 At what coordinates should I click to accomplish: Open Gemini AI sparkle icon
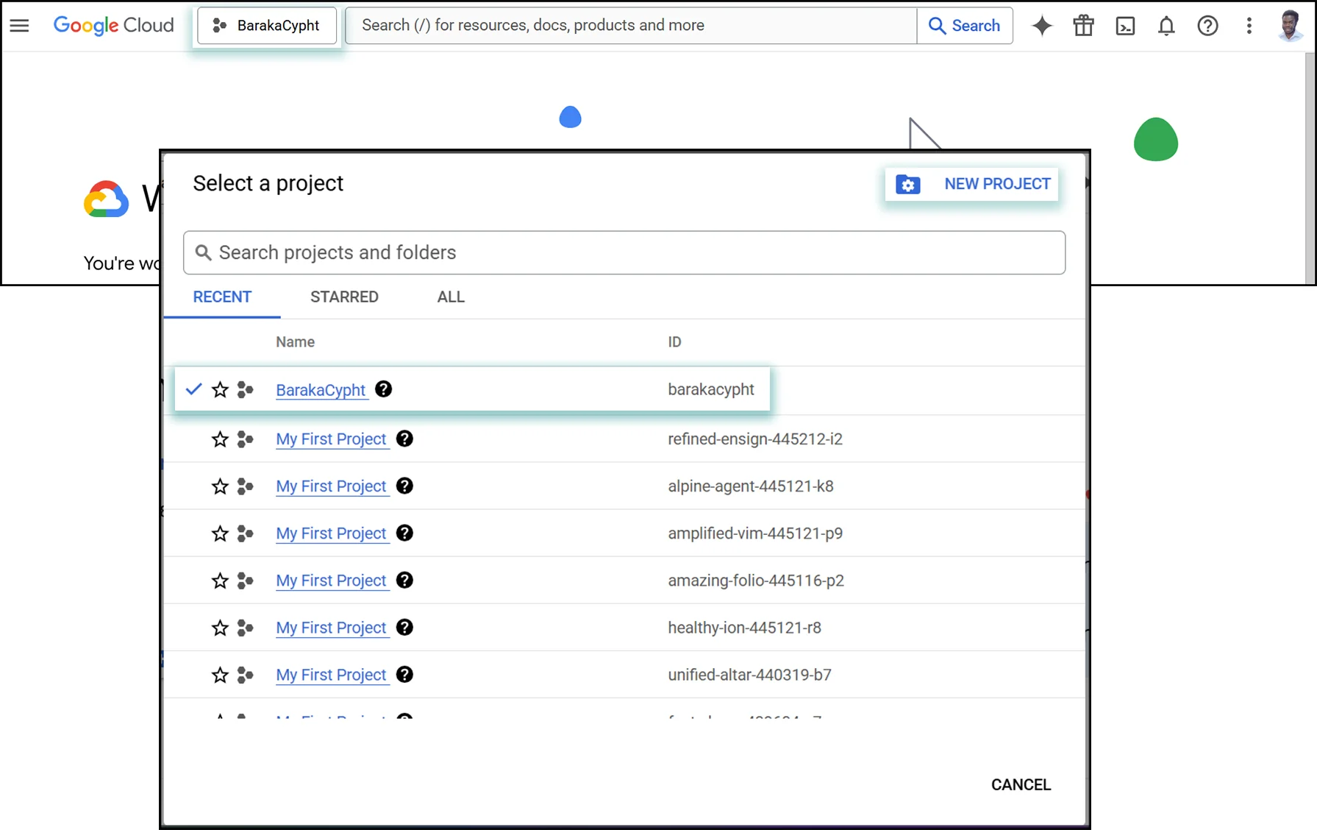pos(1042,26)
